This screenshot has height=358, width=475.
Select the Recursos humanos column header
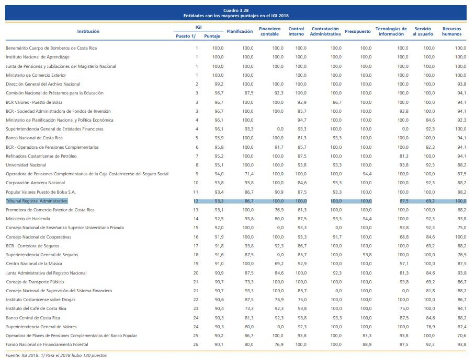[451, 31]
